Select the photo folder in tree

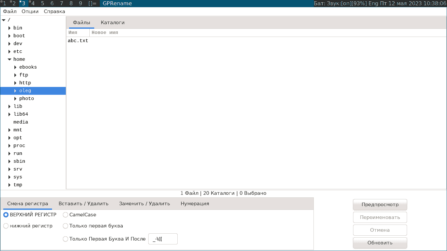(27, 99)
